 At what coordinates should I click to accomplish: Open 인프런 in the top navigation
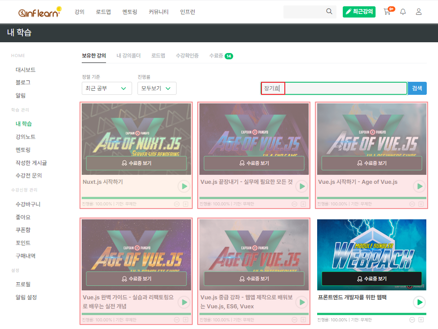(187, 12)
